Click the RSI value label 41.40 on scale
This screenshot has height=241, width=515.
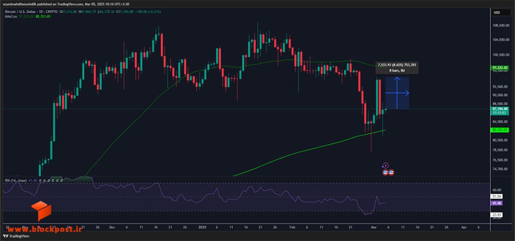pyautogui.click(x=496, y=204)
